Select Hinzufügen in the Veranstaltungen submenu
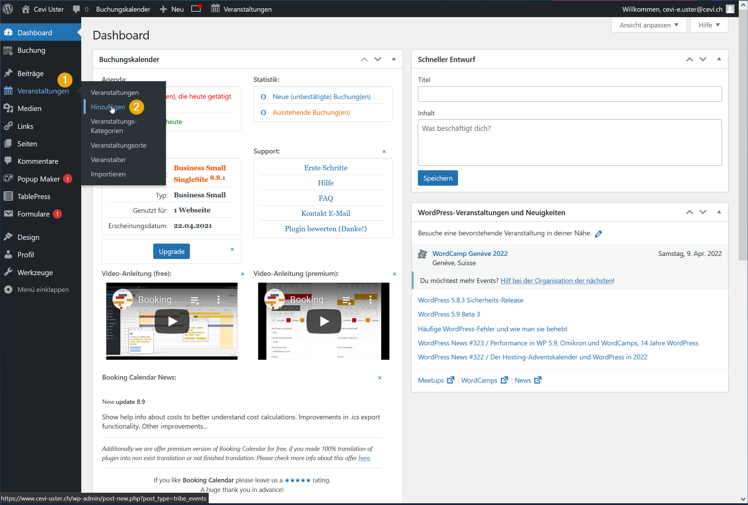This screenshot has width=748, height=505. 108,107
